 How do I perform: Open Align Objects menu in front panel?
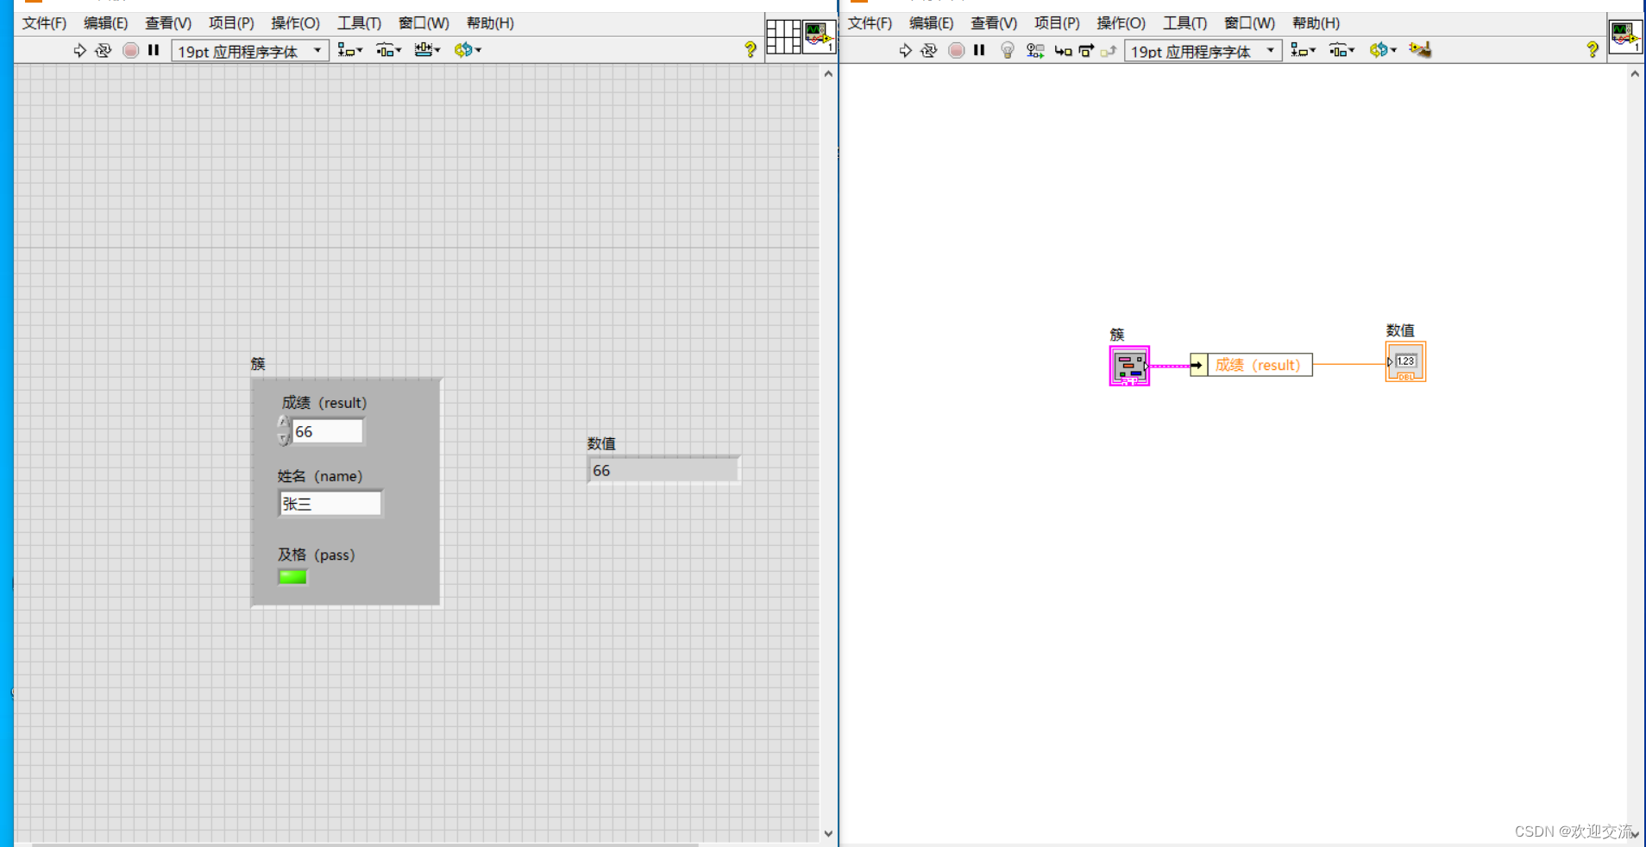[350, 50]
